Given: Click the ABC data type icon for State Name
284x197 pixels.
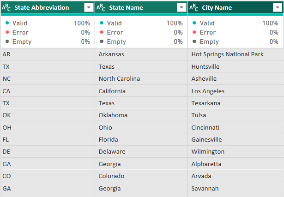Looking at the screenshot, I should 101,7.
